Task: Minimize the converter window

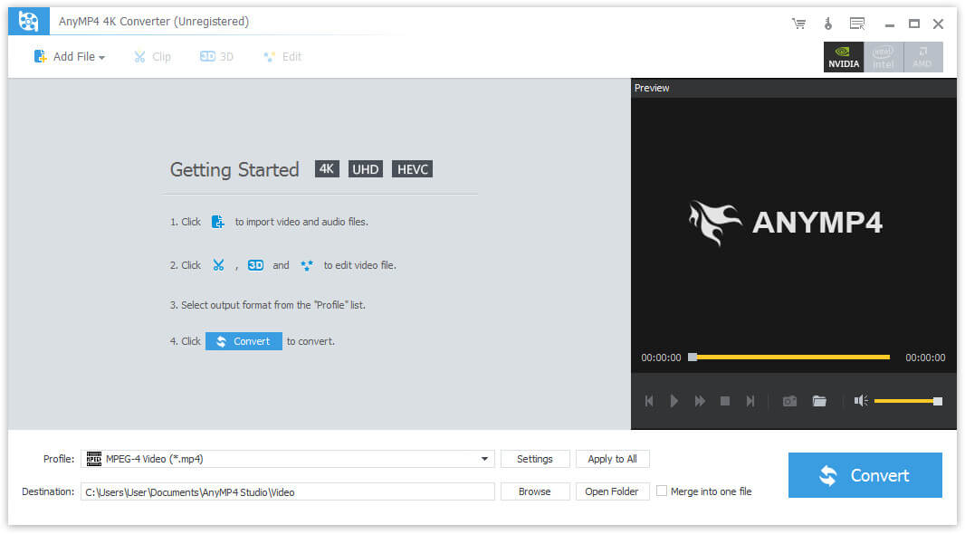Action: pos(889,24)
